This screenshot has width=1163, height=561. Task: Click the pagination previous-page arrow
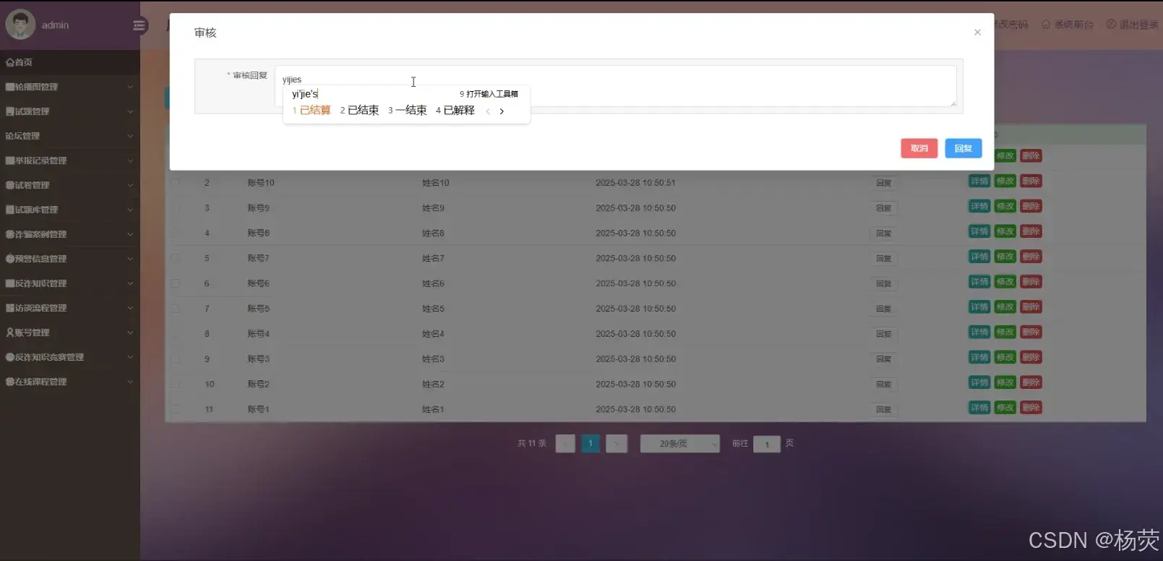click(x=565, y=444)
